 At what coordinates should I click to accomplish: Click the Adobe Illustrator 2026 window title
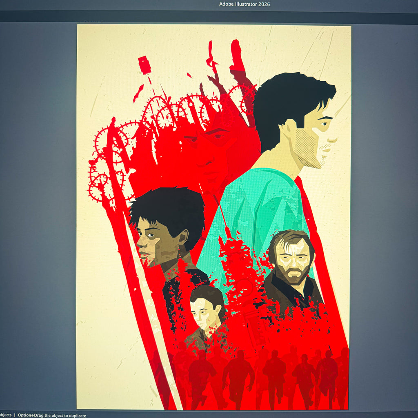click(244, 4)
